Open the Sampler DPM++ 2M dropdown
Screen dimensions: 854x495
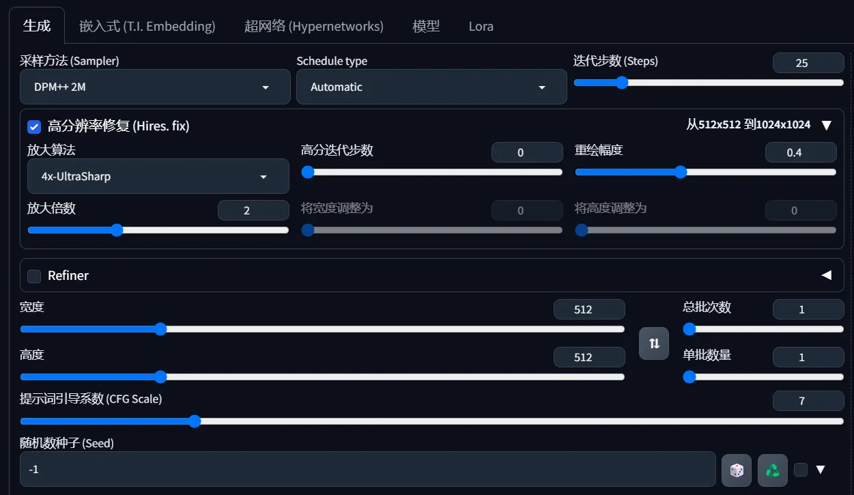[x=156, y=87]
